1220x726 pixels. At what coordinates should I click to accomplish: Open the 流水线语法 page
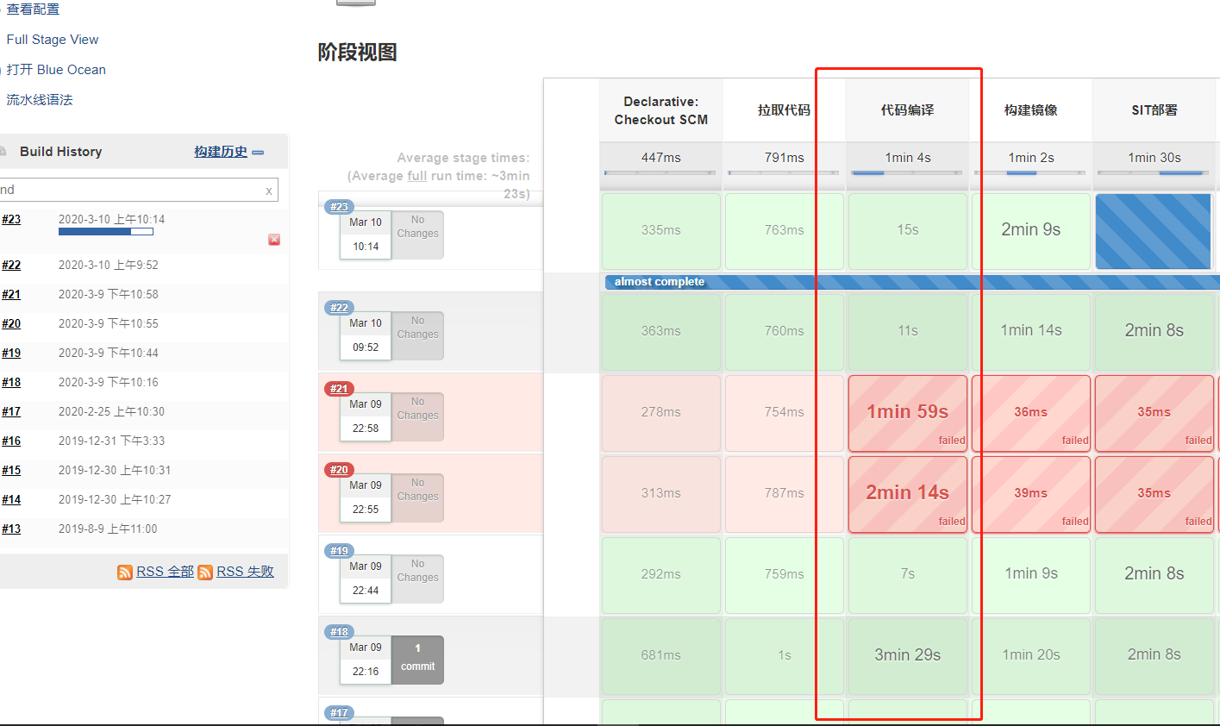click(x=39, y=99)
